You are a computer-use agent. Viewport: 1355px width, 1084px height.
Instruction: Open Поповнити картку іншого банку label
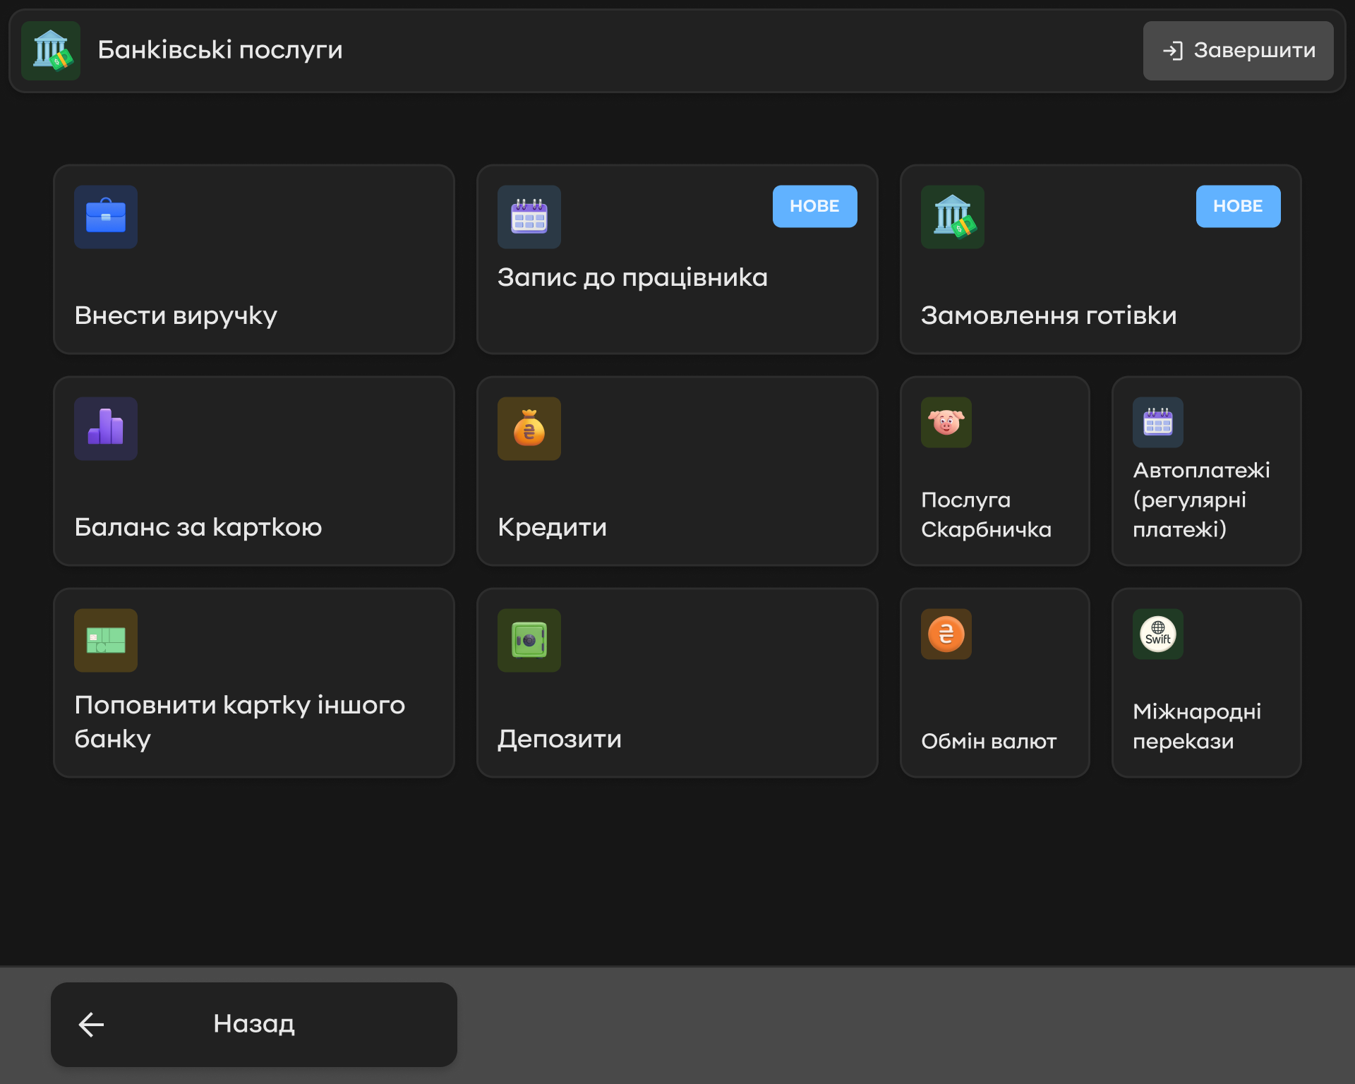click(x=240, y=722)
